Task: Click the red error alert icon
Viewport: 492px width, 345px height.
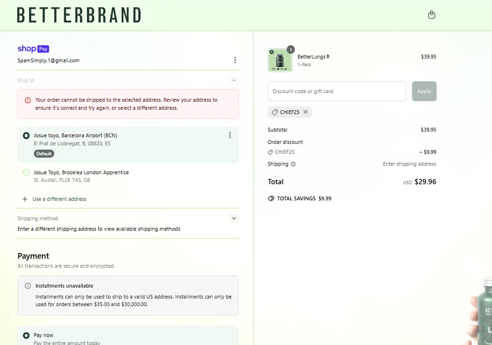Action: tap(28, 100)
